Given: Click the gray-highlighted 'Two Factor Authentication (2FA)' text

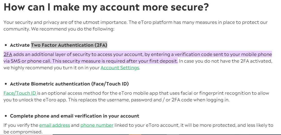Looking at the screenshot, I should [69, 45].
